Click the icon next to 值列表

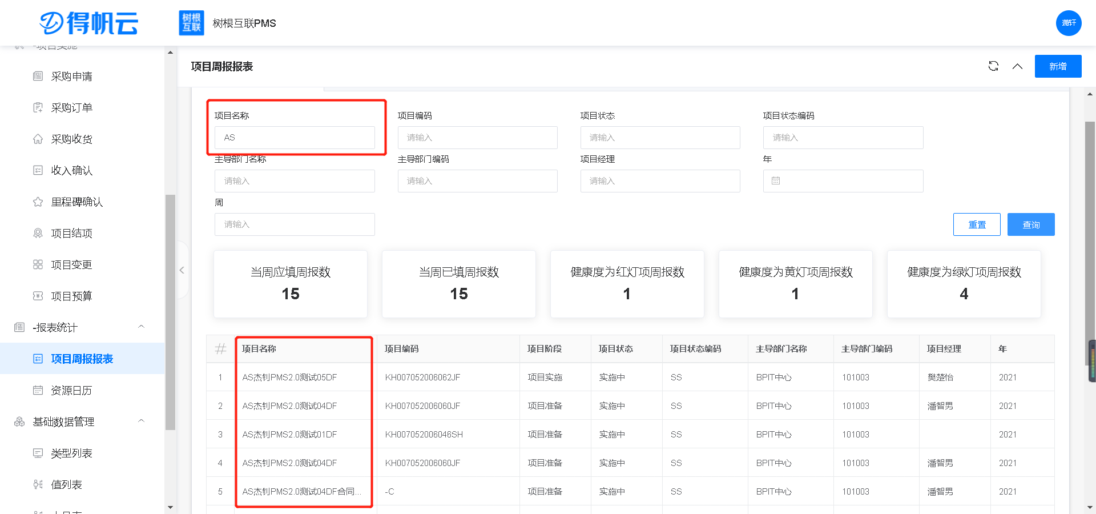38,484
